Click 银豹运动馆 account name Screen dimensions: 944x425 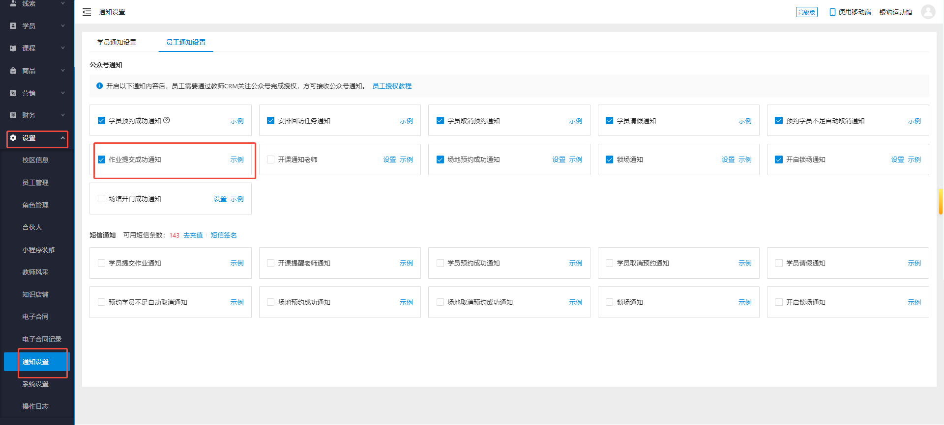(896, 12)
